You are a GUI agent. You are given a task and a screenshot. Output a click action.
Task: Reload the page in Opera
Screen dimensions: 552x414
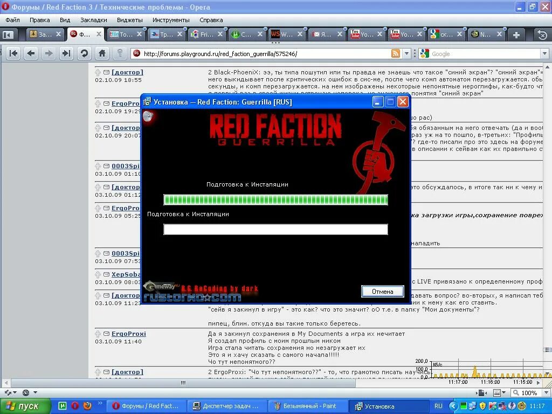84,53
